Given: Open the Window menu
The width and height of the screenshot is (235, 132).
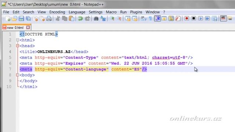Looking at the screenshot, I should click(153, 12).
